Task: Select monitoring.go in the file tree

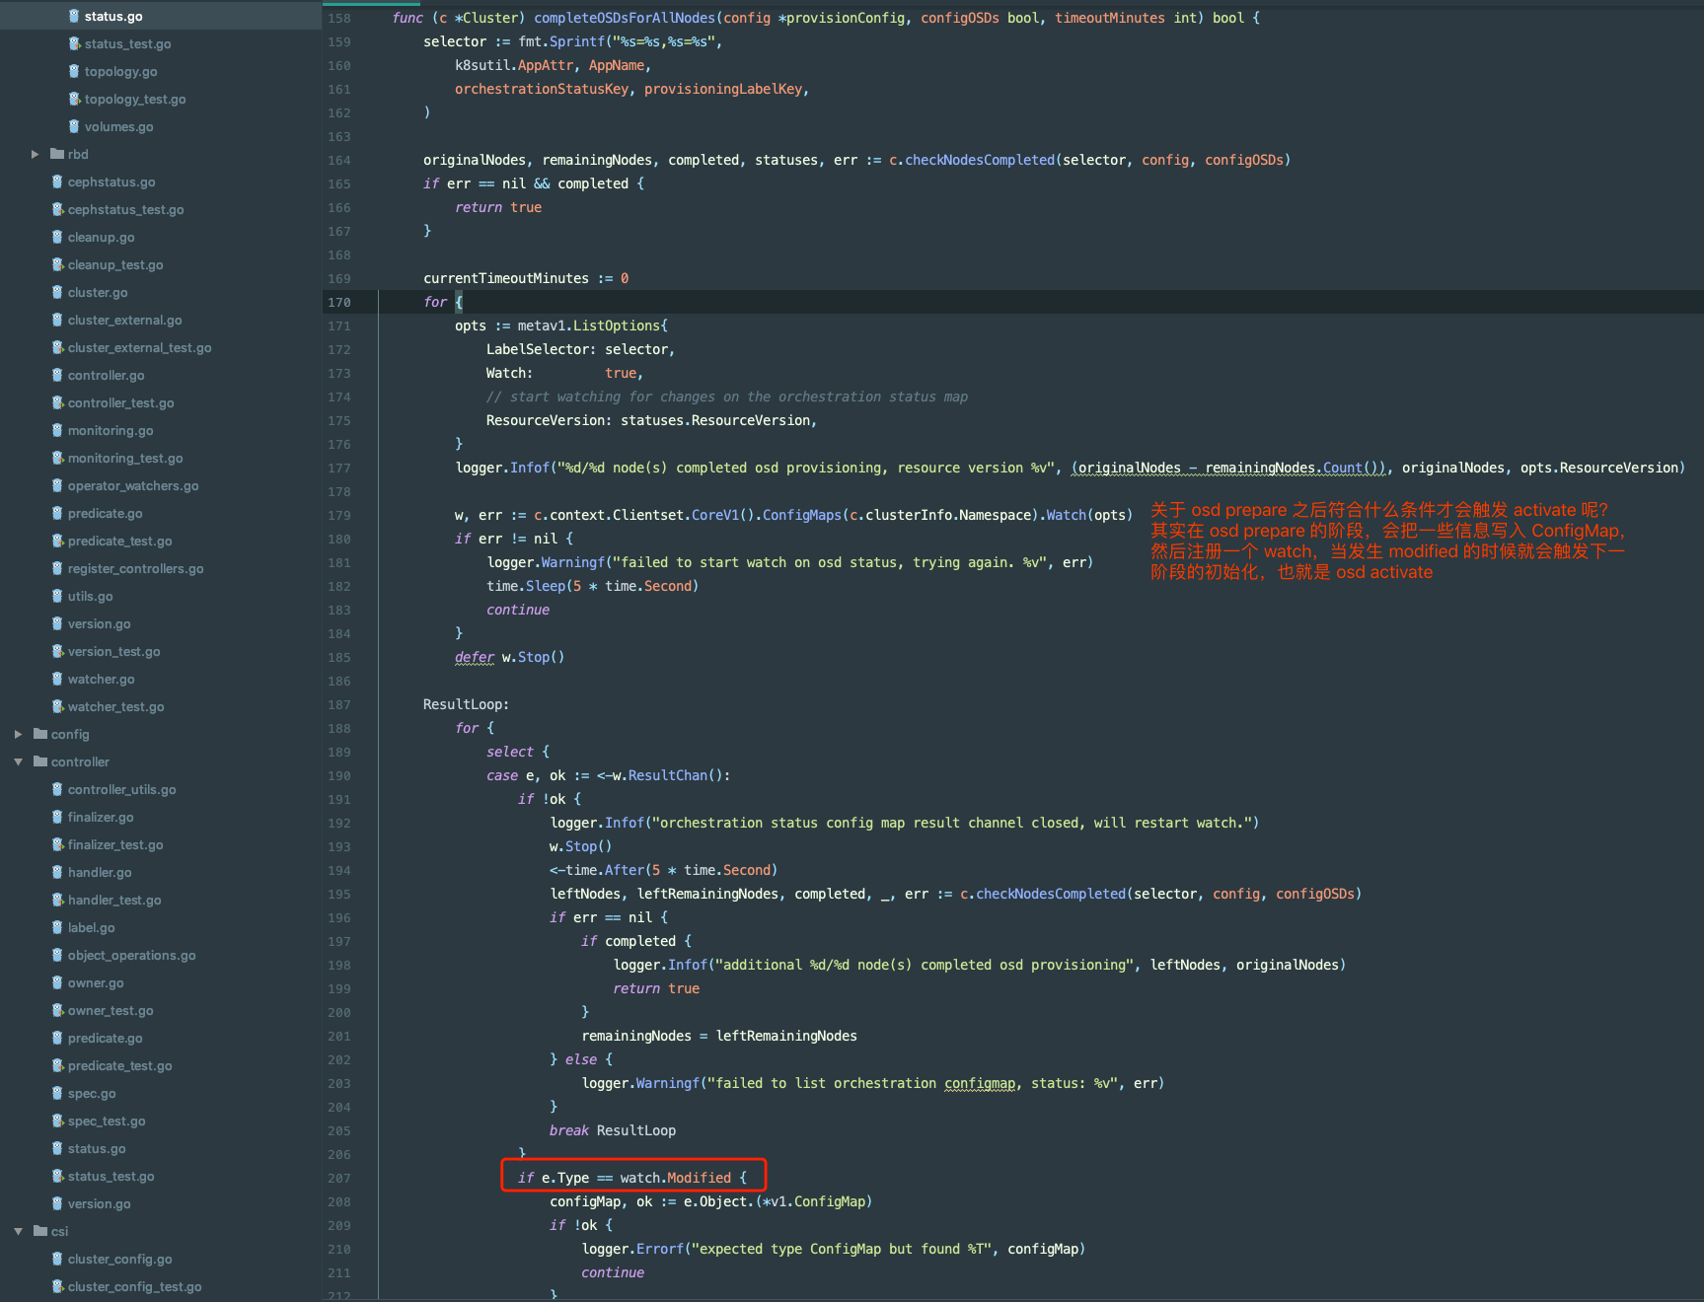Action: click(x=111, y=430)
